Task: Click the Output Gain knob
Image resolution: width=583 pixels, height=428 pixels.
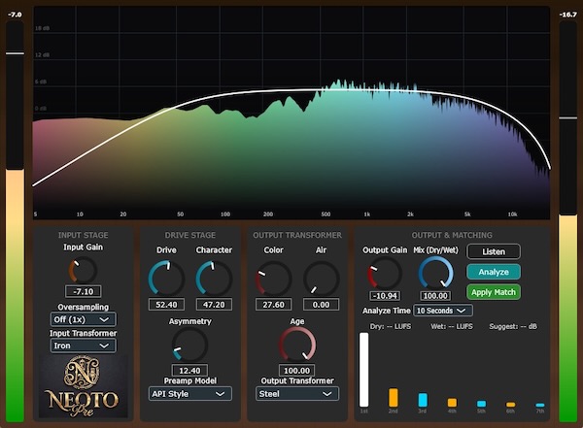Action: 385,274
